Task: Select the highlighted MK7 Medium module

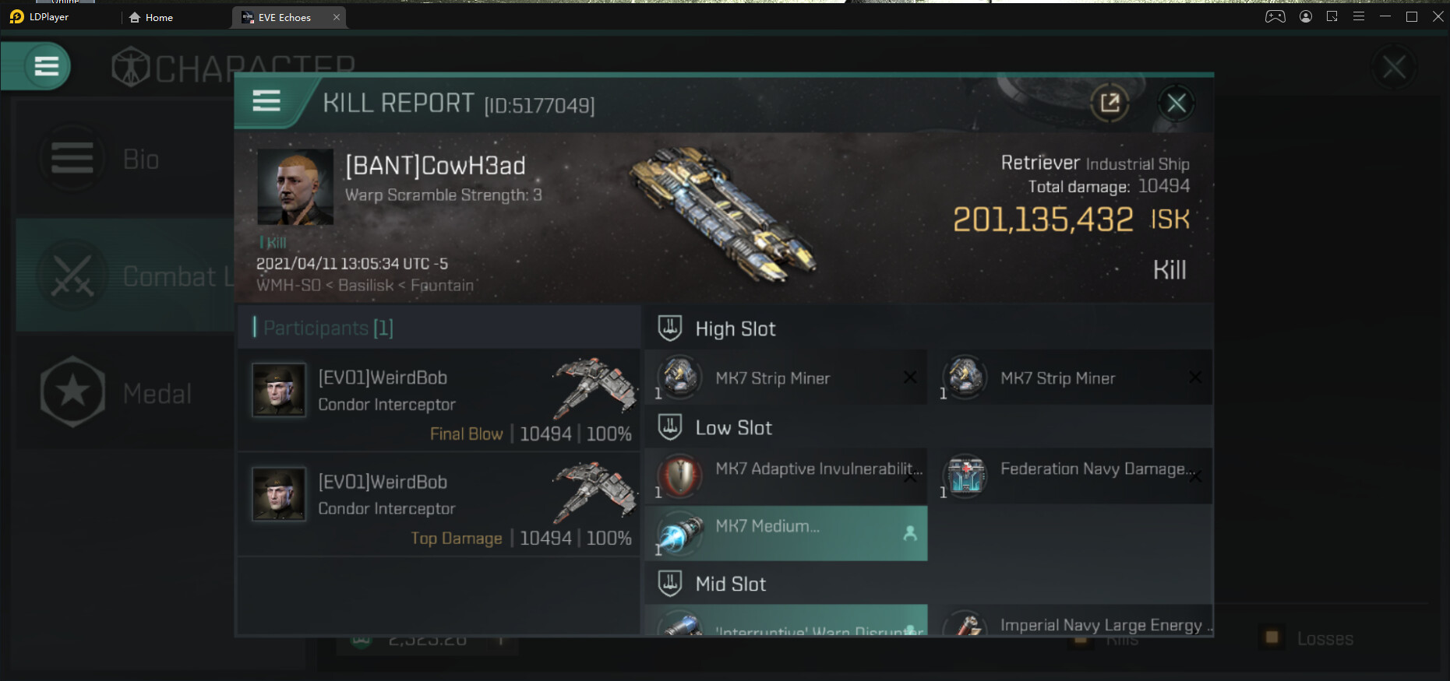Action: coord(786,533)
